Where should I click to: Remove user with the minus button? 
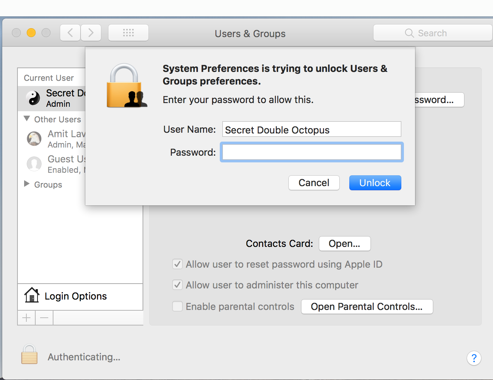tap(44, 318)
